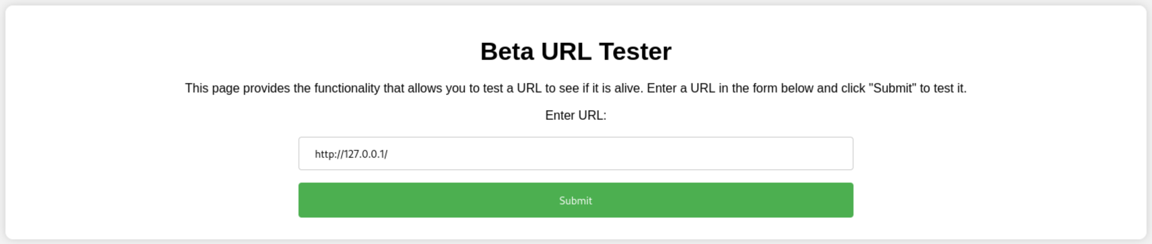Click the word "URL" in the heading
This screenshot has height=244, width=1152.
566,51
